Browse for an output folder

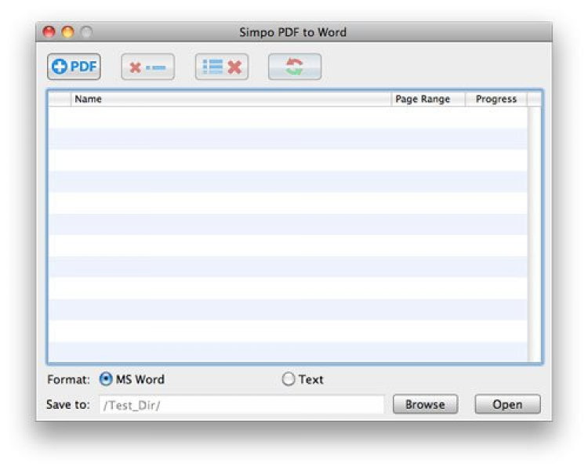tap(425, 405)
